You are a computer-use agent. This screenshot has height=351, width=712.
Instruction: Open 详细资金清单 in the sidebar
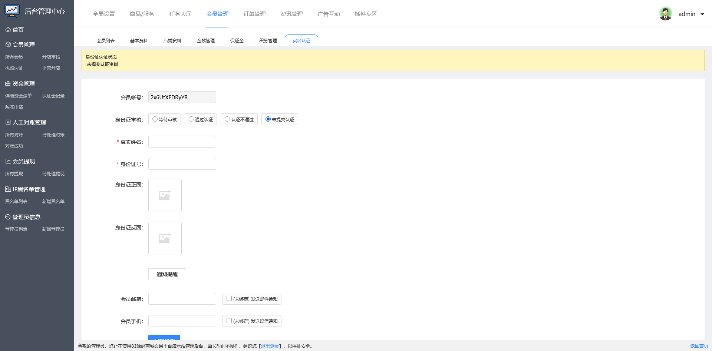pyautogui.click(x=19, y=96)
